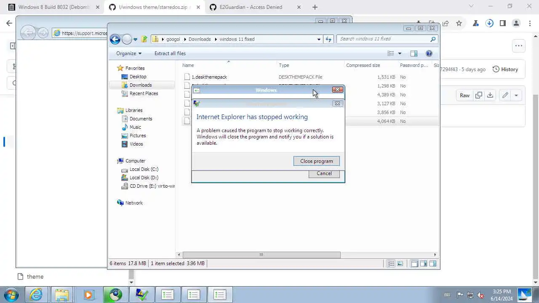Click the Downloads breadcrumb in address bar
This screenshot has width=539, height=303.
click(x=200, y=39)
